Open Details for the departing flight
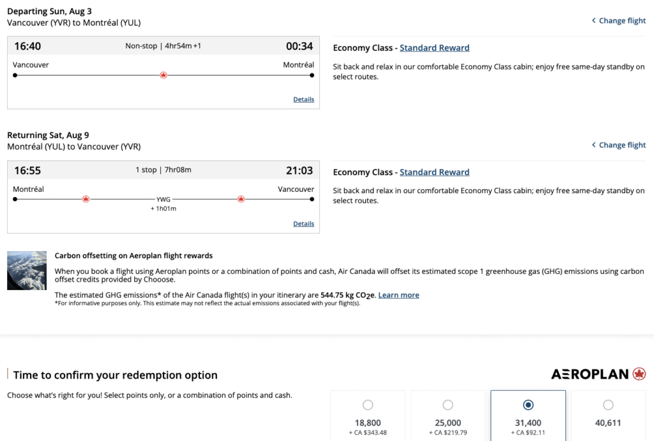 [303, 99]
